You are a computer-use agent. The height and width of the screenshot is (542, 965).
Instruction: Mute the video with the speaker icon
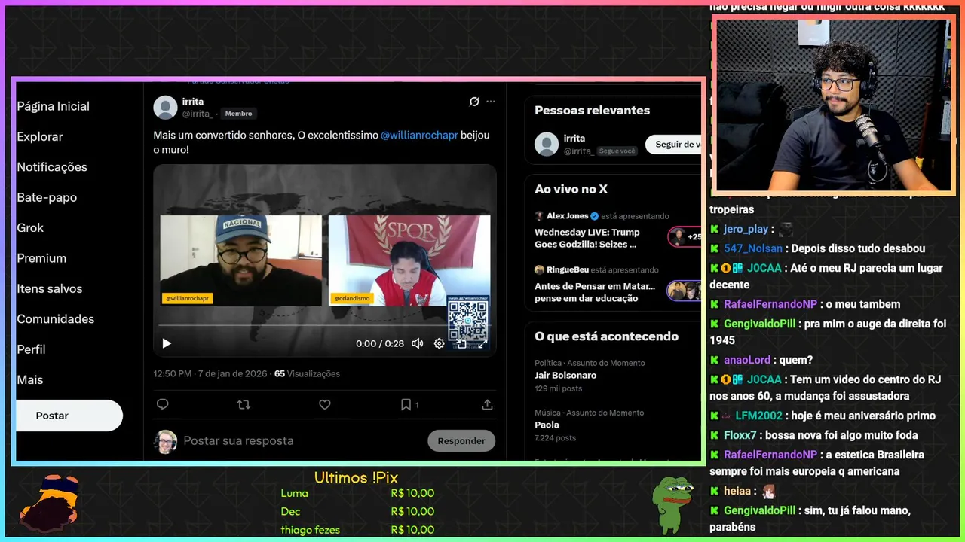click(417, 343)
